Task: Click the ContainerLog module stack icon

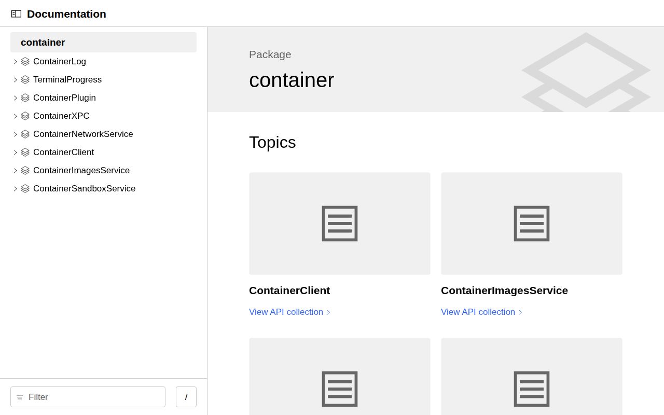Action: coord(25,62)
